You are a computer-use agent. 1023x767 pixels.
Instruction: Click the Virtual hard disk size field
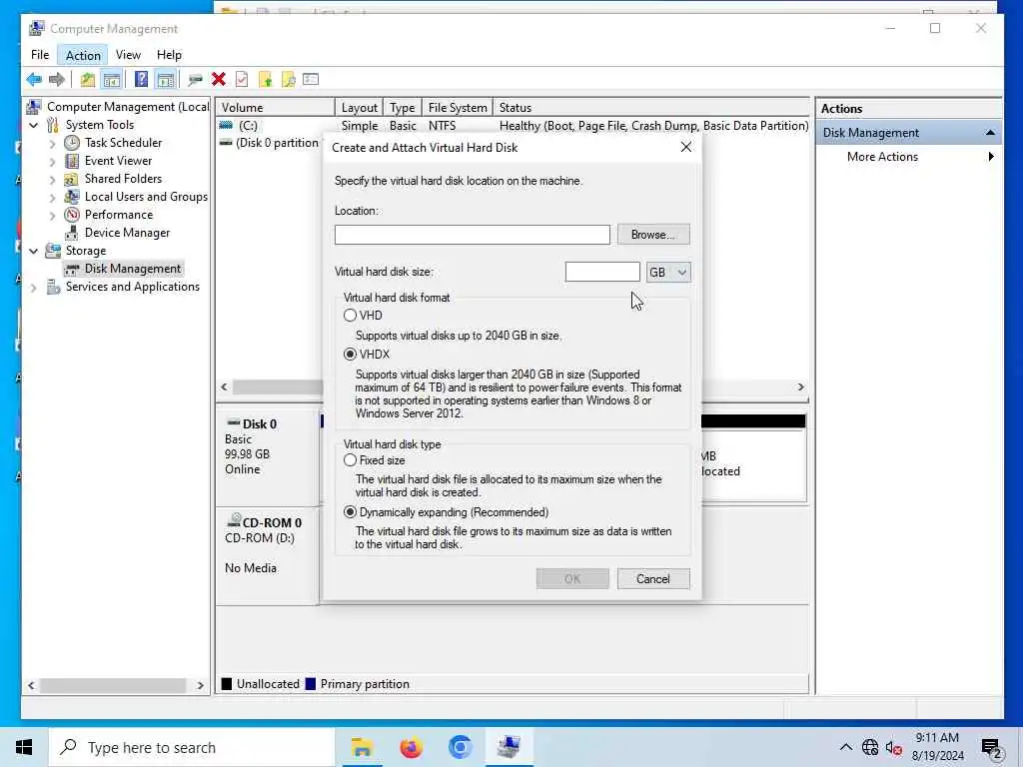click(602, 272)
